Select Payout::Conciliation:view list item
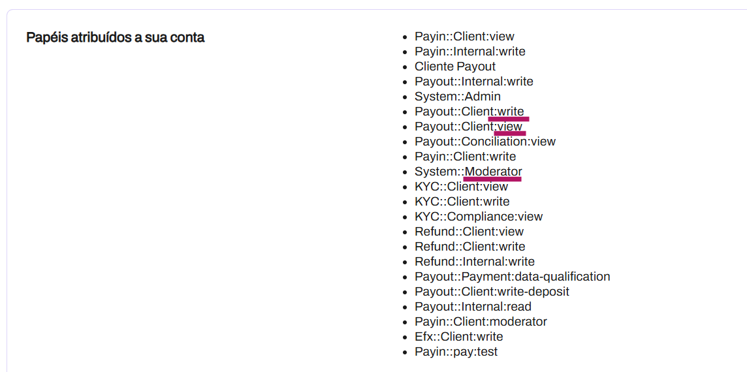The width and height of the screenshot is (747, 372). (485, 142)
